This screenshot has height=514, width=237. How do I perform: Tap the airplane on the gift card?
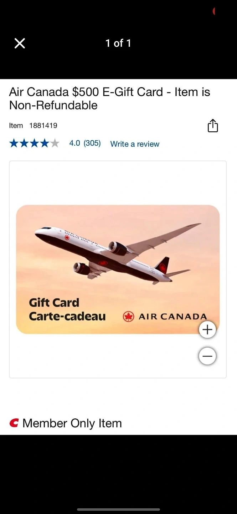point(118,253)
